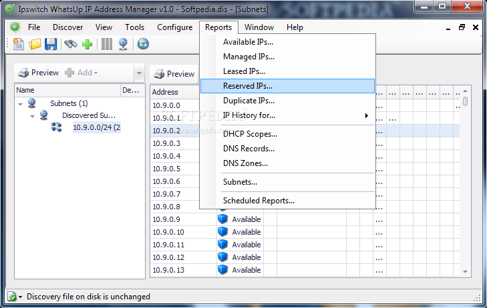Viewport: 487px width, 308px height.
Task: Click the round globe toolbar icon
Action: pos(143,44)
